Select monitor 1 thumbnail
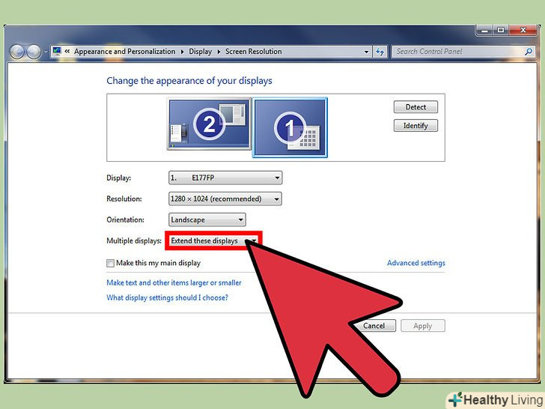545x409 pixels. pos(290,127)
